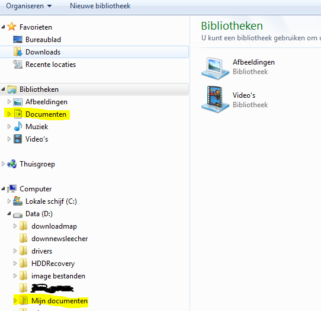This screenshot has height=311, width=321.
Task: Open the Afbeeldingen library thumbnail
Action: (x=215, y=68)
